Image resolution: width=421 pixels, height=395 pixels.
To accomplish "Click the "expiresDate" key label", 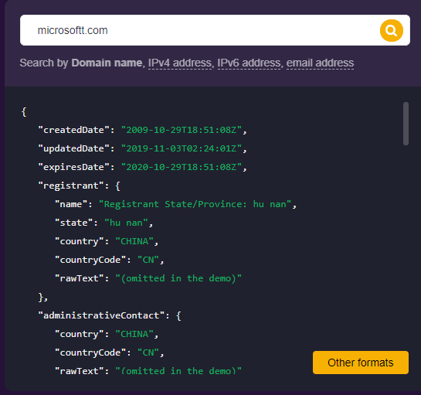I will 74,167.
